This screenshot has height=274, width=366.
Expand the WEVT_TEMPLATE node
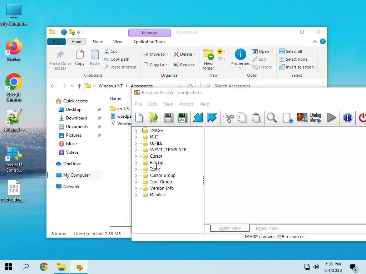point(136,150)
